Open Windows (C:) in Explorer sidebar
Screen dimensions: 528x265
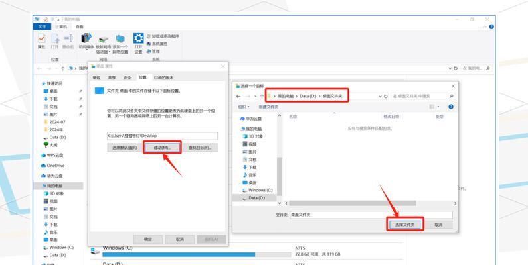click(58, 248)
